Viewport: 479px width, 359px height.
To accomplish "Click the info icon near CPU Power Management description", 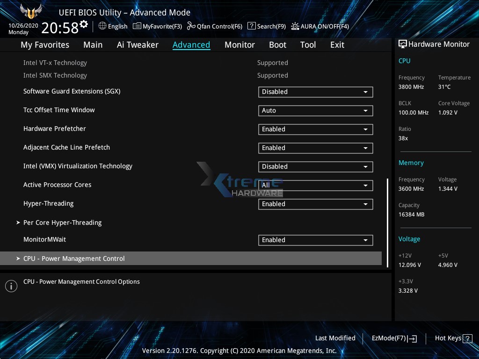I will point(11,286).
